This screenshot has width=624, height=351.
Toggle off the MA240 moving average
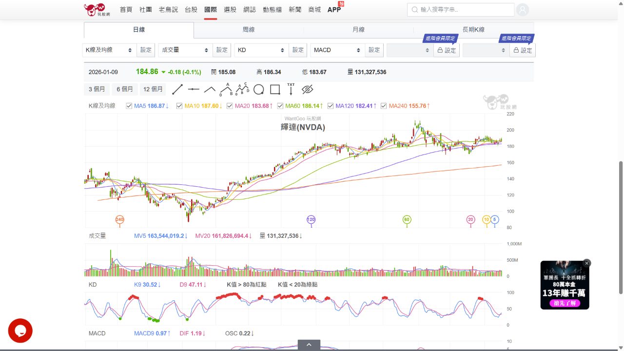[x=384, y=106]
